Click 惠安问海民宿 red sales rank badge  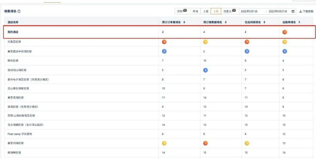click(205, 143)
